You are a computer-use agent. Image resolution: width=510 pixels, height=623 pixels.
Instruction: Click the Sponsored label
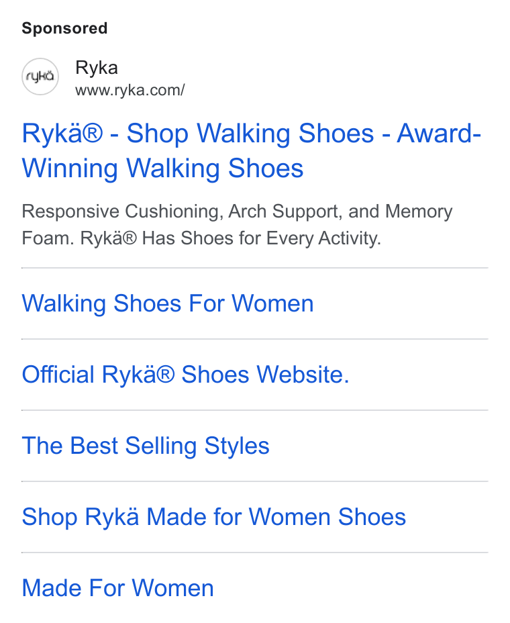64,29
